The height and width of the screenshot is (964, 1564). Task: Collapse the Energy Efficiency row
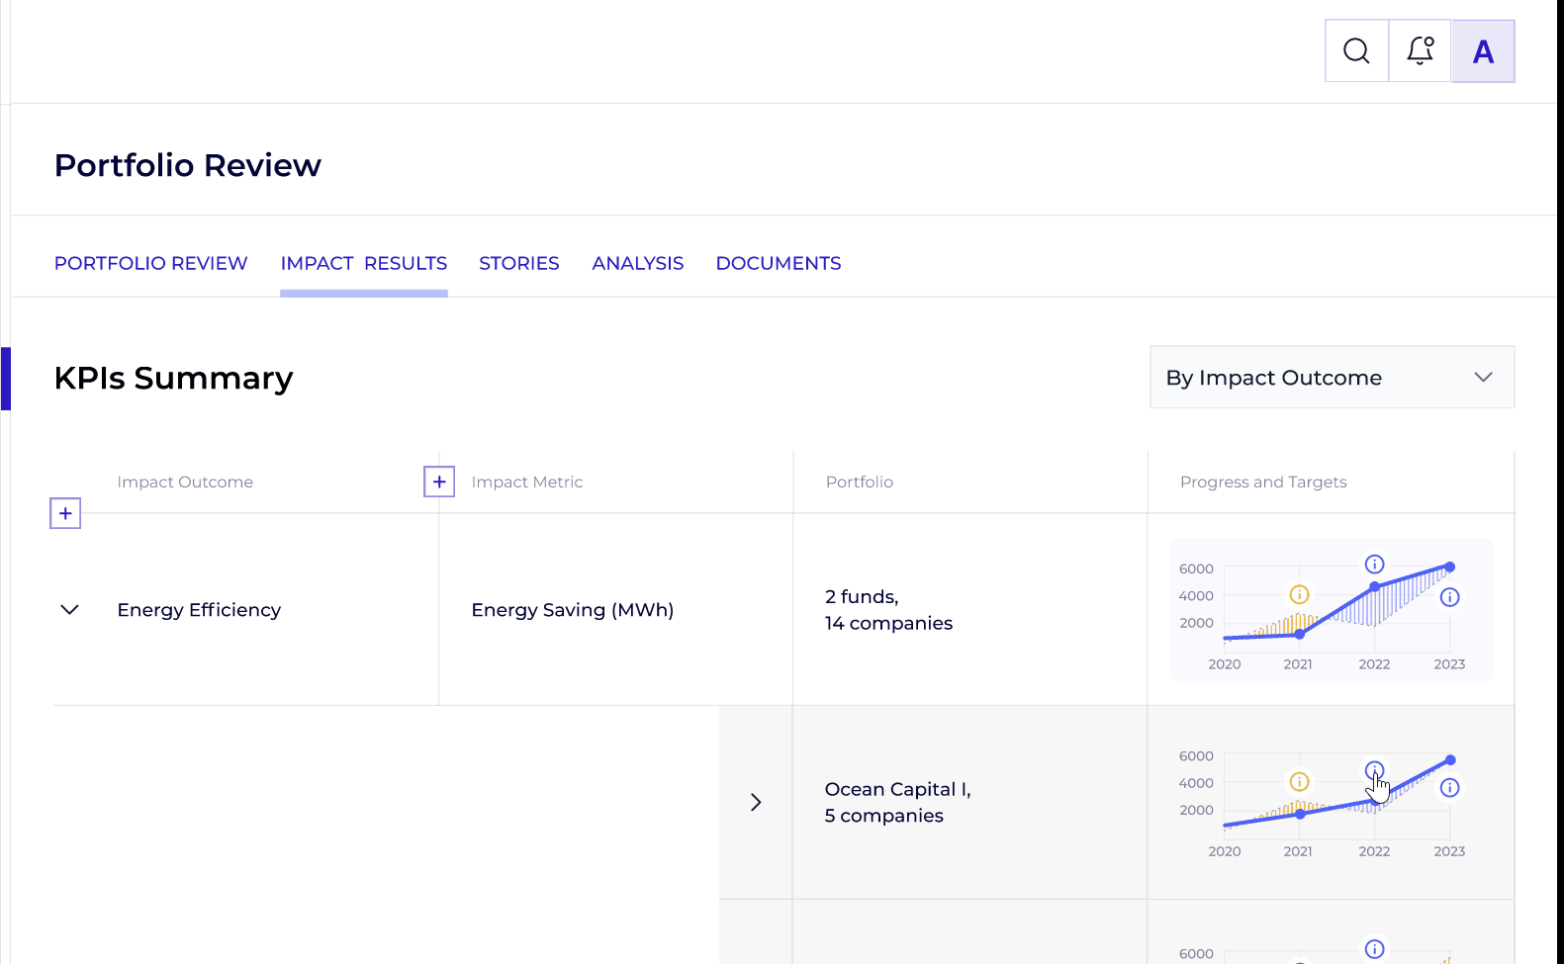[x=69, y=610]
